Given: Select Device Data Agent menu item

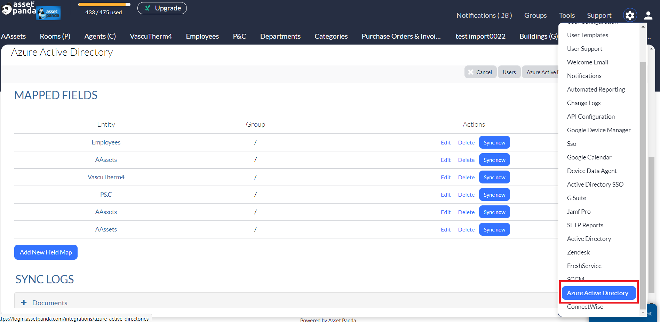Looking at the screenshot, I should (592, 171).
